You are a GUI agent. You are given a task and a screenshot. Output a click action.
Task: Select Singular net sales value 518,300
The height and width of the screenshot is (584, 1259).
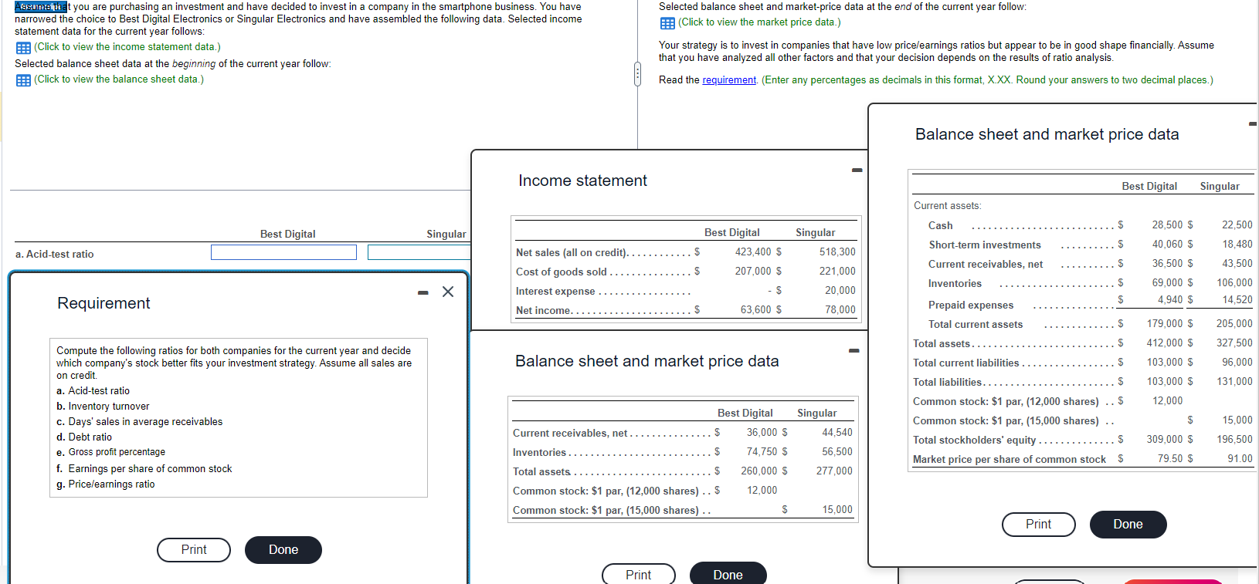pyautogui.click(x=837, y=252)
